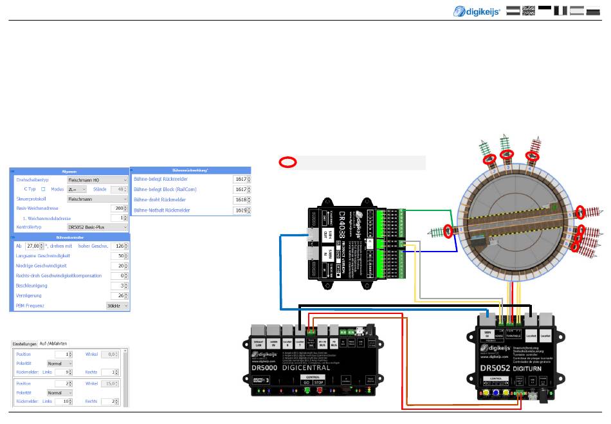Viewport: 611px width, 424px height.
Task: Click the Bühne-belegt Rückmelder value field
Action: (241, 180)
